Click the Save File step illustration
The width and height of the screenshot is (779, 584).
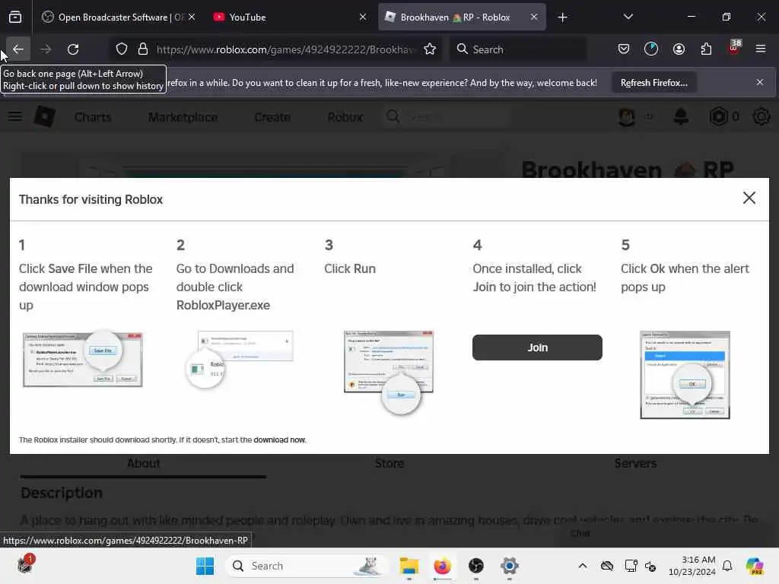82,358
